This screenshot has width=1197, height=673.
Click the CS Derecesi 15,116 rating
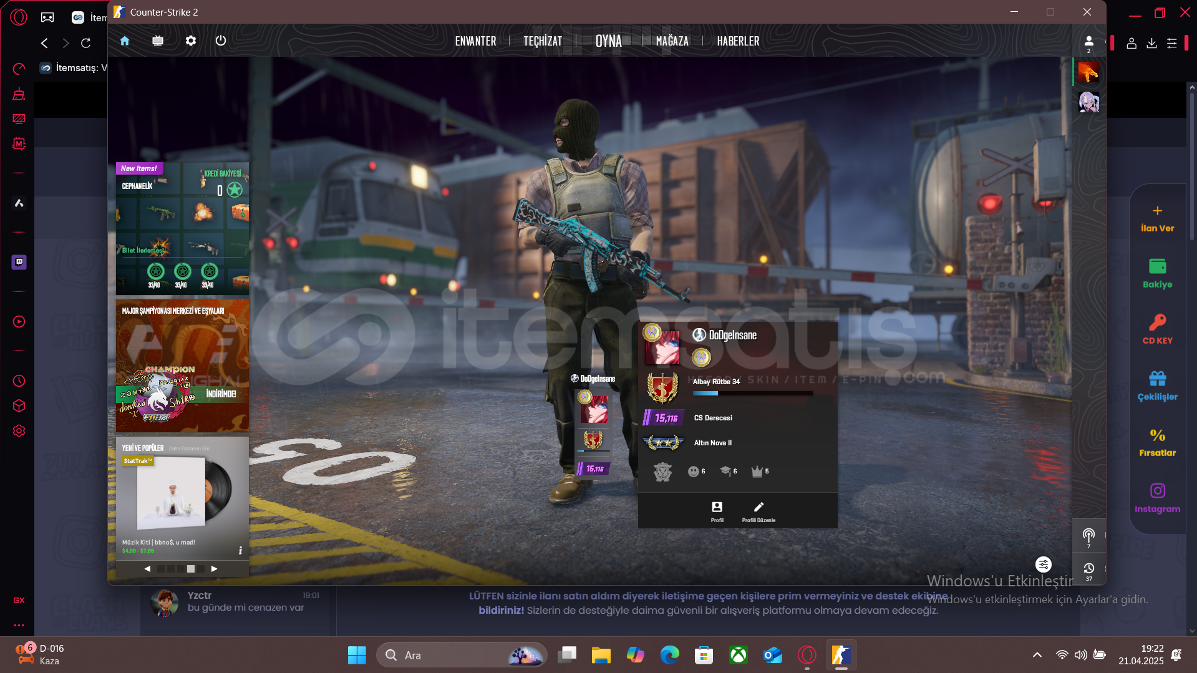pos(664,418)
